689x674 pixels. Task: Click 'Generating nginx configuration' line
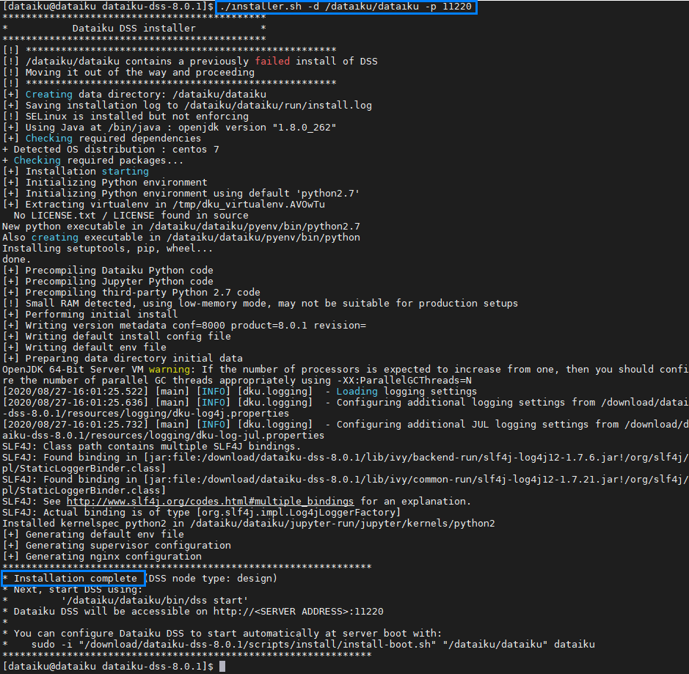(x=102, y=557)
